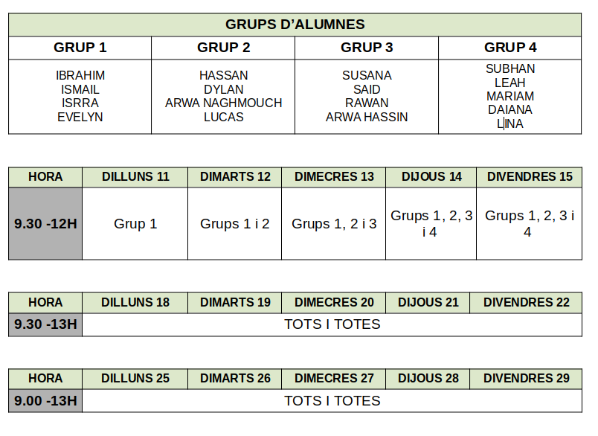Select the DILLUNS 11 header cell
The image size is (598, 436).
click(x=135, y=177)
